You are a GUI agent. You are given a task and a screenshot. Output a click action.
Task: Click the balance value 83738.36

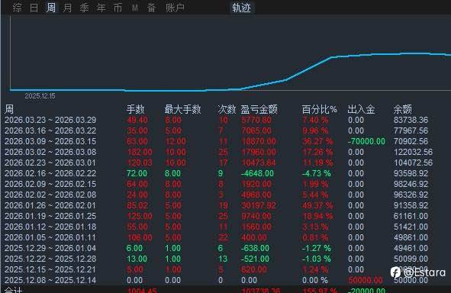pyautogui.click(x=411, y=120)
